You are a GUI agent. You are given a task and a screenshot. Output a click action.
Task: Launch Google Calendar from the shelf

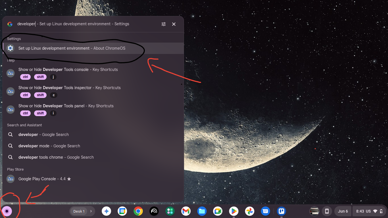(x=122, y=211)
